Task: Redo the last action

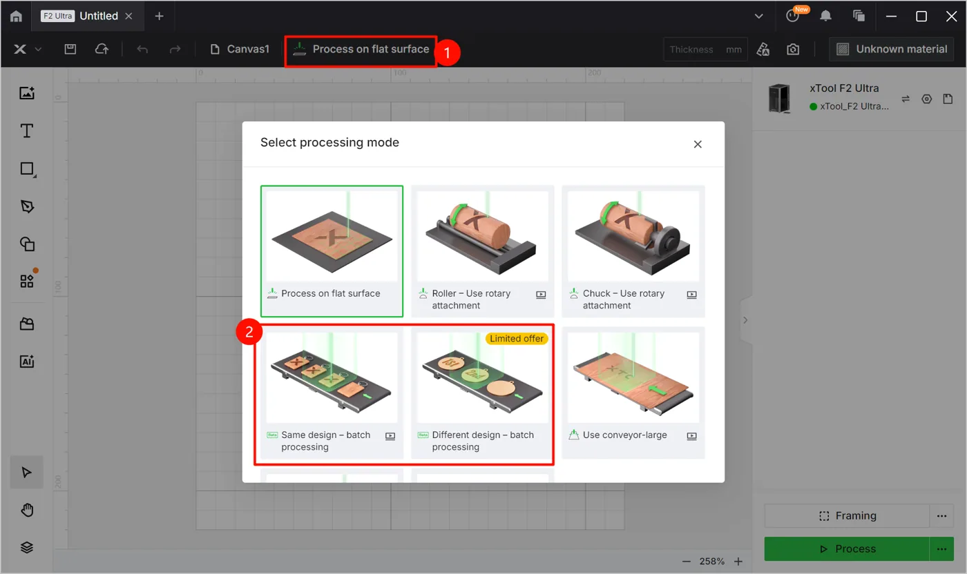Action: (x=175, y=49)
